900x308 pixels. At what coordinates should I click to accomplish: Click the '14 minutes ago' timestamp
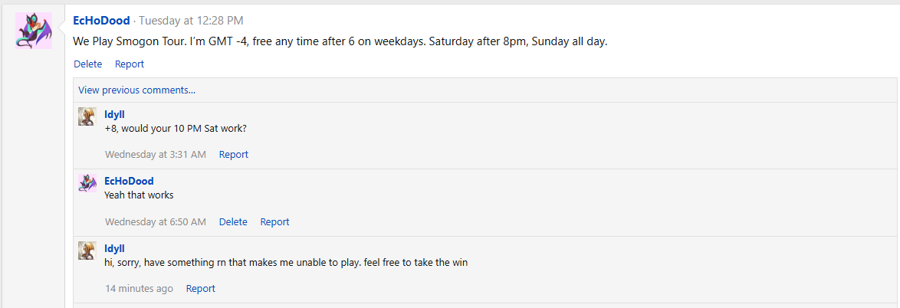point(139,289)
